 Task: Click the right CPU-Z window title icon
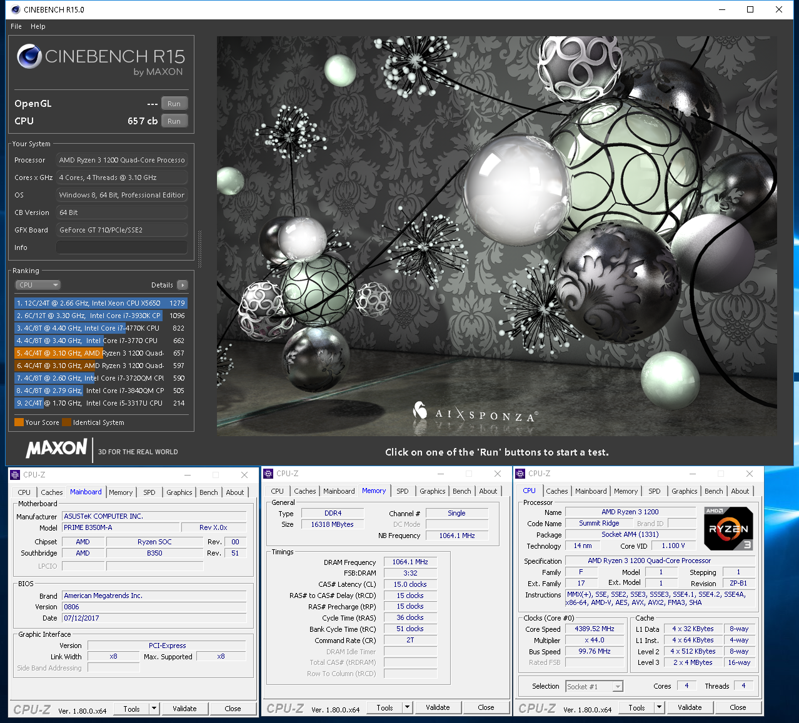[520, 474]
